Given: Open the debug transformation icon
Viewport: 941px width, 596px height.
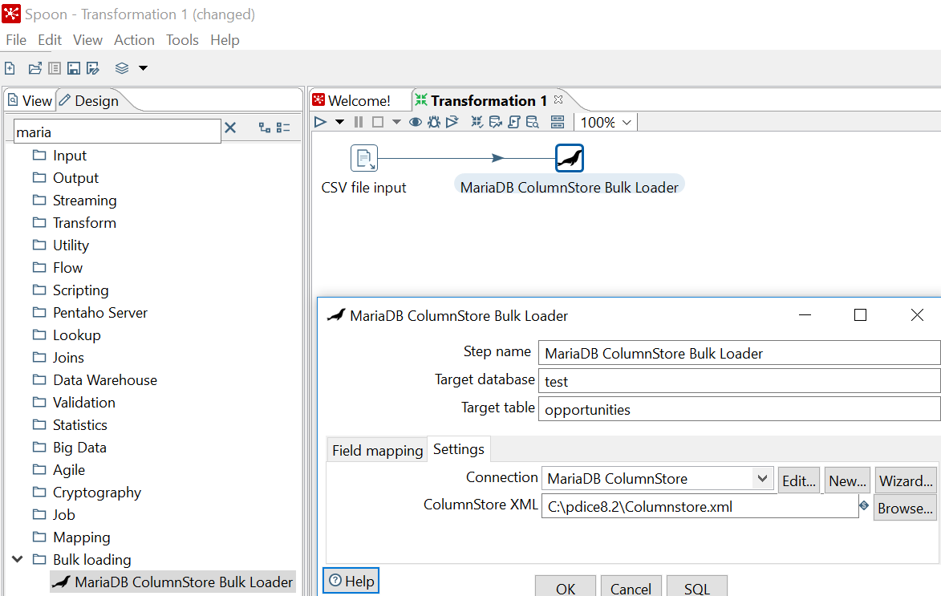Looking at the screenshot, I should click(x=434, y=121).
